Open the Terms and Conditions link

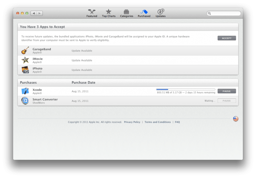(157, 122)
